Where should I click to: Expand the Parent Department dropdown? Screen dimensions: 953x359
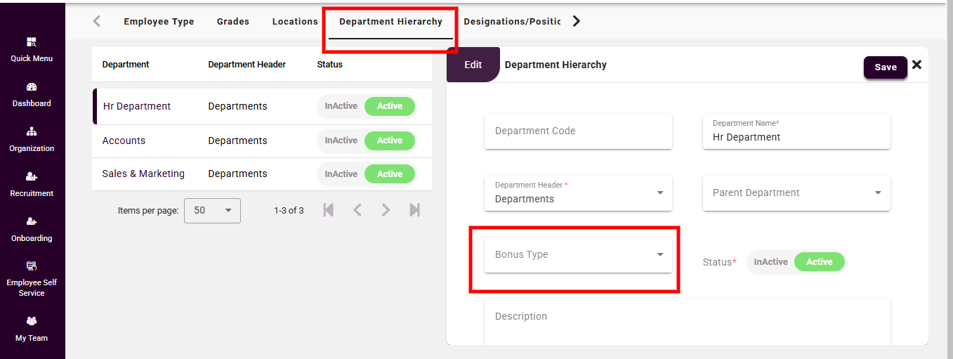tap(796, 193)
